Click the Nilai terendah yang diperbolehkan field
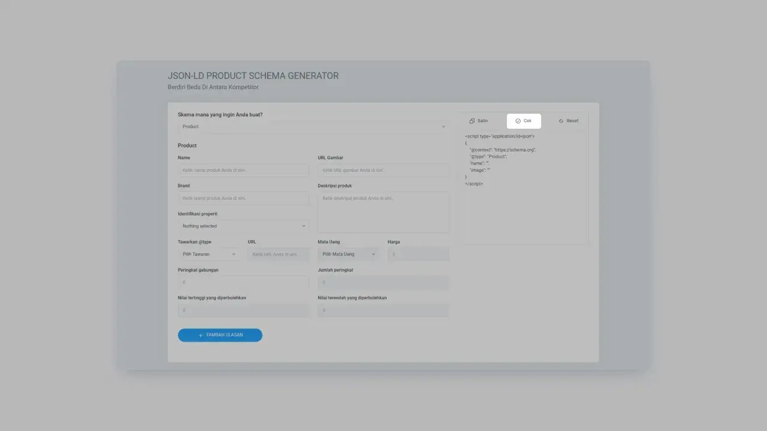The image size is (767, 431). [383, 311]
